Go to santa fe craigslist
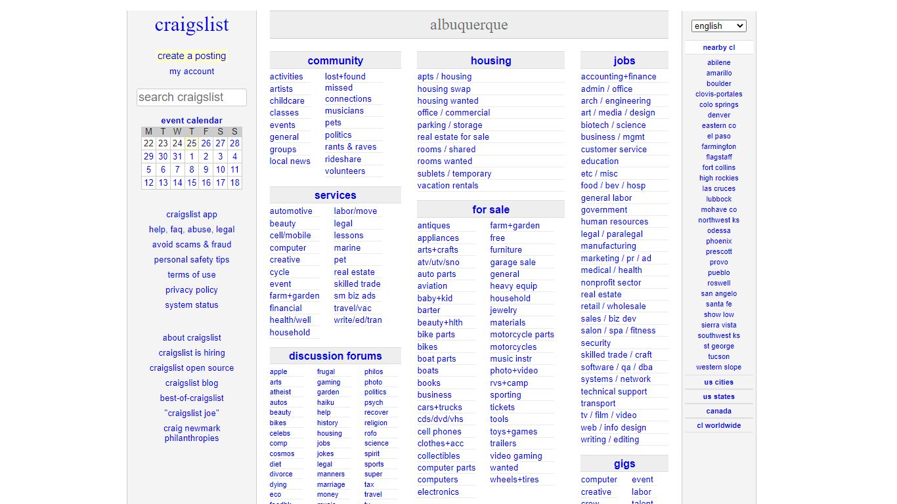Screen dimensions: 897x504 click(x=718, y=304)
